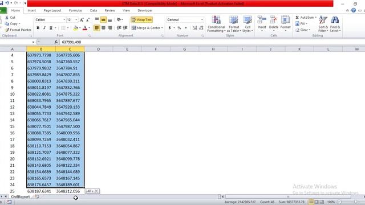Open the Orientation text angle tool

coord(119,19)
